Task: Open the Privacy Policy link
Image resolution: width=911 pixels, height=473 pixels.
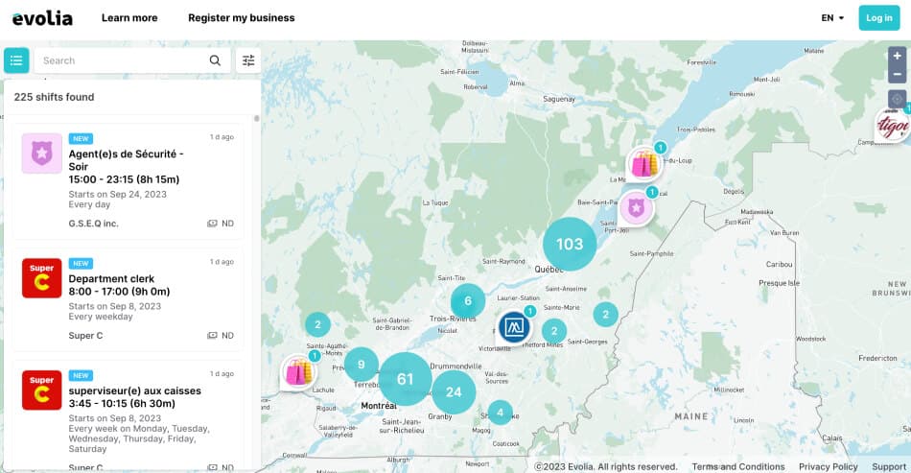Action: (828, 466)
